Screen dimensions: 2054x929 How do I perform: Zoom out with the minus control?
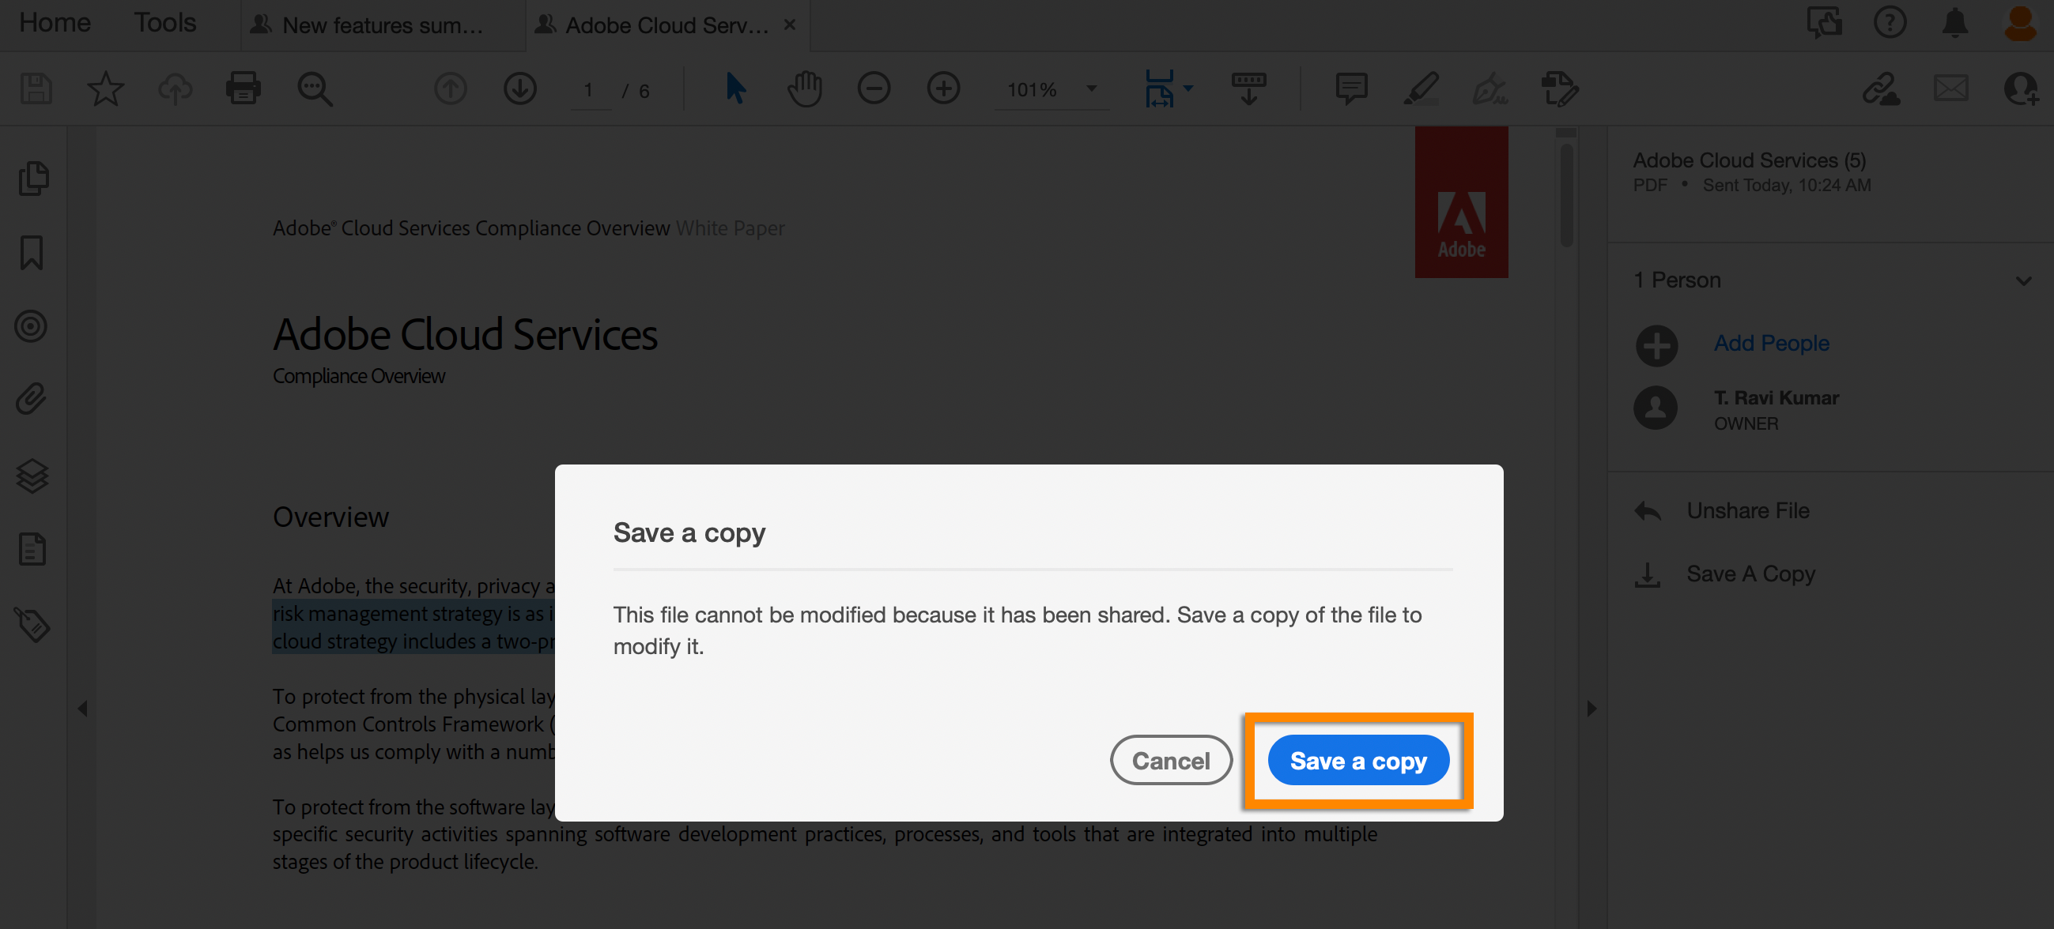(874, 88)
